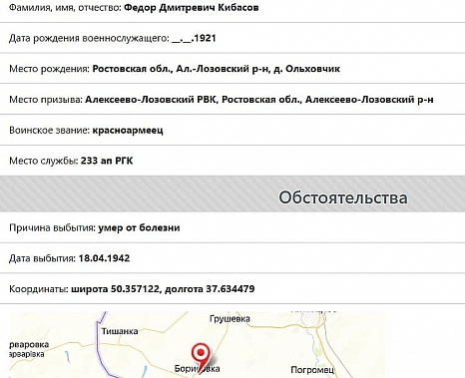This screenshot has height=378, width=465.
Task: Click the Координаты label
Action: tap(39, 289)
